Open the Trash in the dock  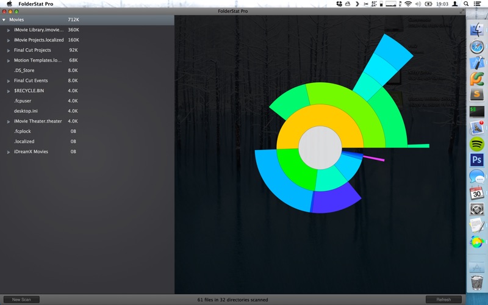(x=476, y=281)
